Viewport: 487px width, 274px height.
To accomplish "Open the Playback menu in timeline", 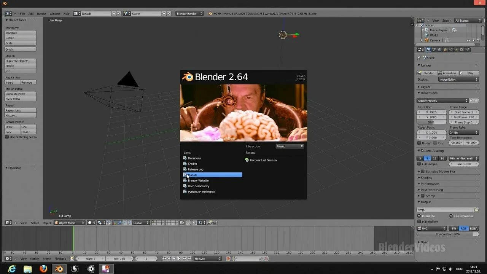I will (60, 258).
